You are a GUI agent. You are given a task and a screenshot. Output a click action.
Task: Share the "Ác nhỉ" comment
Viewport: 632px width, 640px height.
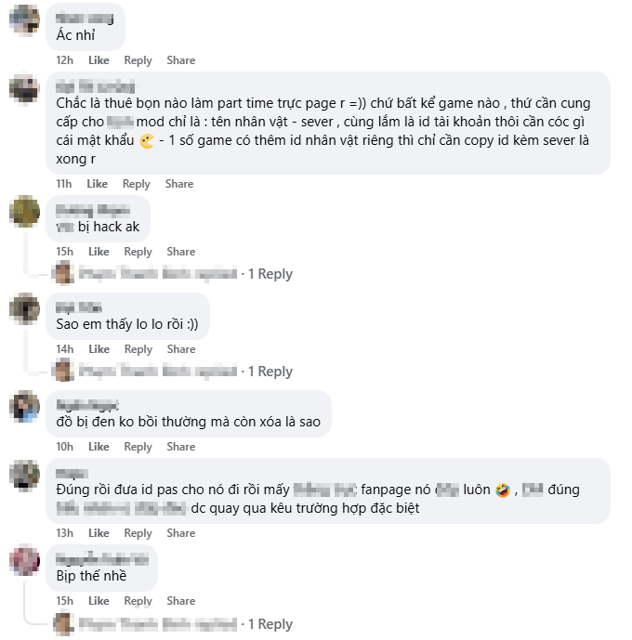(x=180, y=60)
